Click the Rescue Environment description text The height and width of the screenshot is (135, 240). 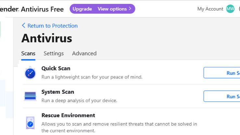[119, 127]
